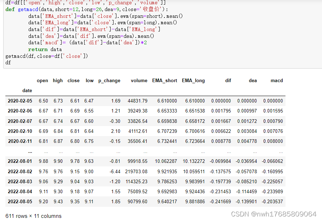Click the getmacd(df,close=df['close']) call line
The height and width of the screenshot is (220, 322).
[47, 56]
